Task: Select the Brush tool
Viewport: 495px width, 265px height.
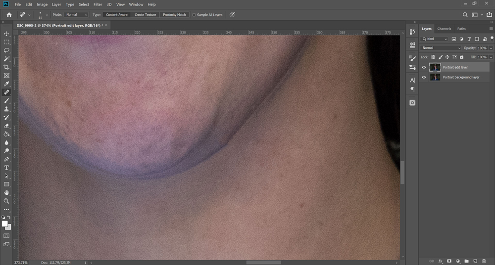Action: click(x=6, y=101)
